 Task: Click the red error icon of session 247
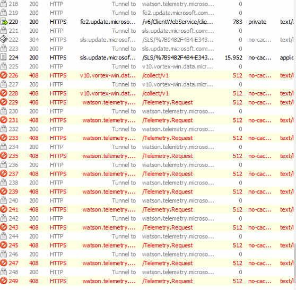coord(4,263)
